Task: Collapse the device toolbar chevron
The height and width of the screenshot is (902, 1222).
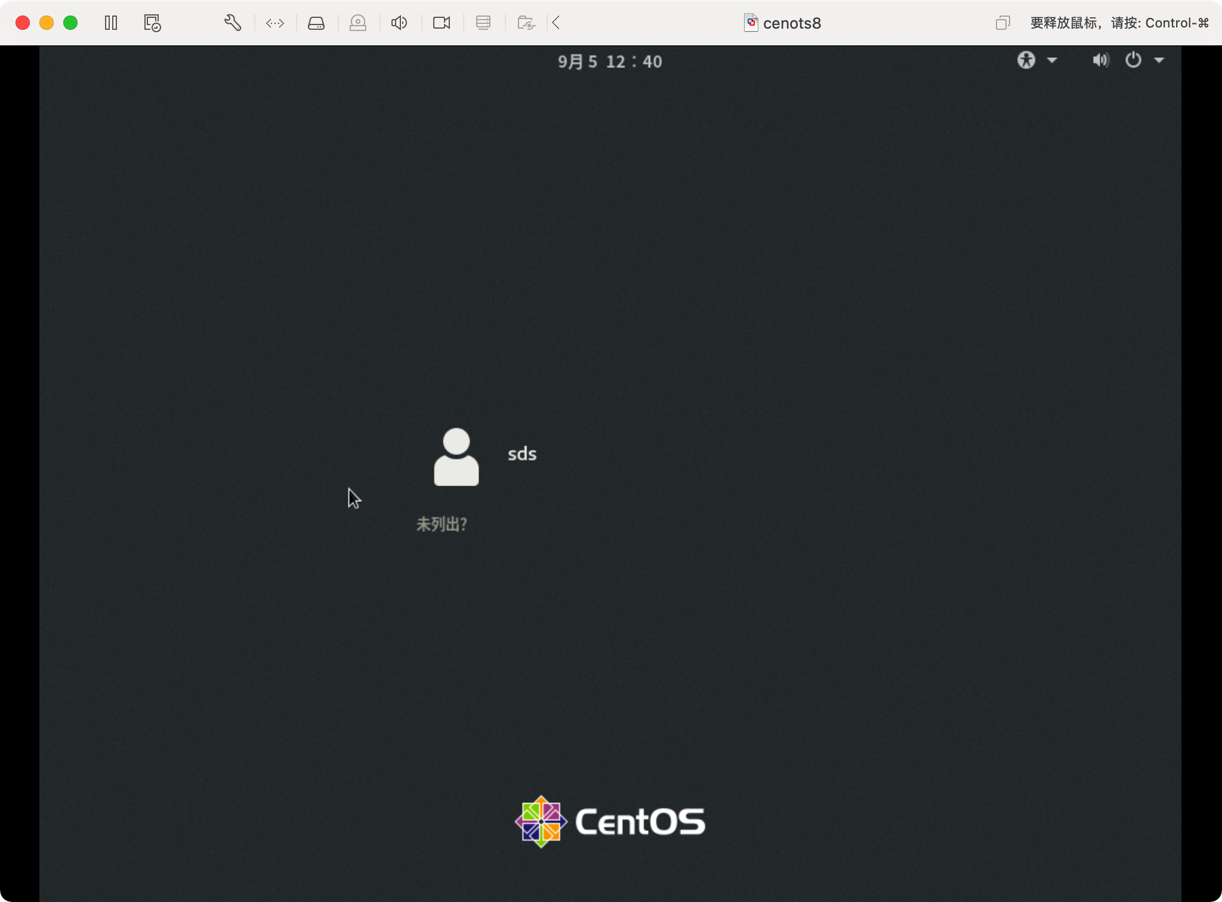Action: coord(556,23)
